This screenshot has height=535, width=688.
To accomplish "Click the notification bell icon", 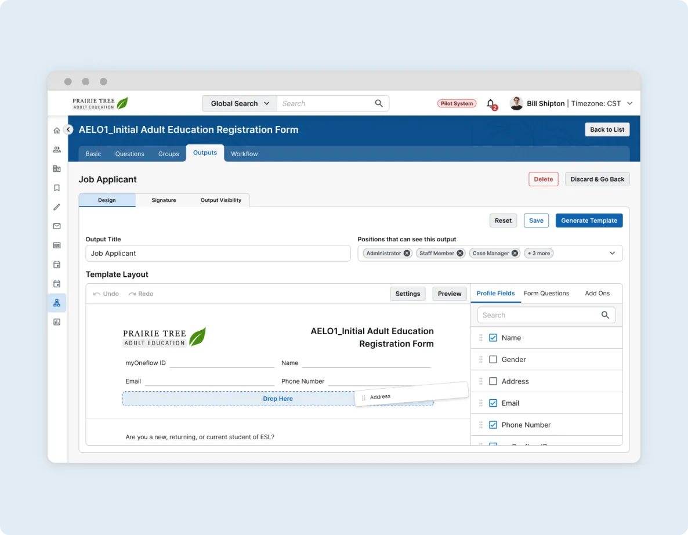I will 491,104.
